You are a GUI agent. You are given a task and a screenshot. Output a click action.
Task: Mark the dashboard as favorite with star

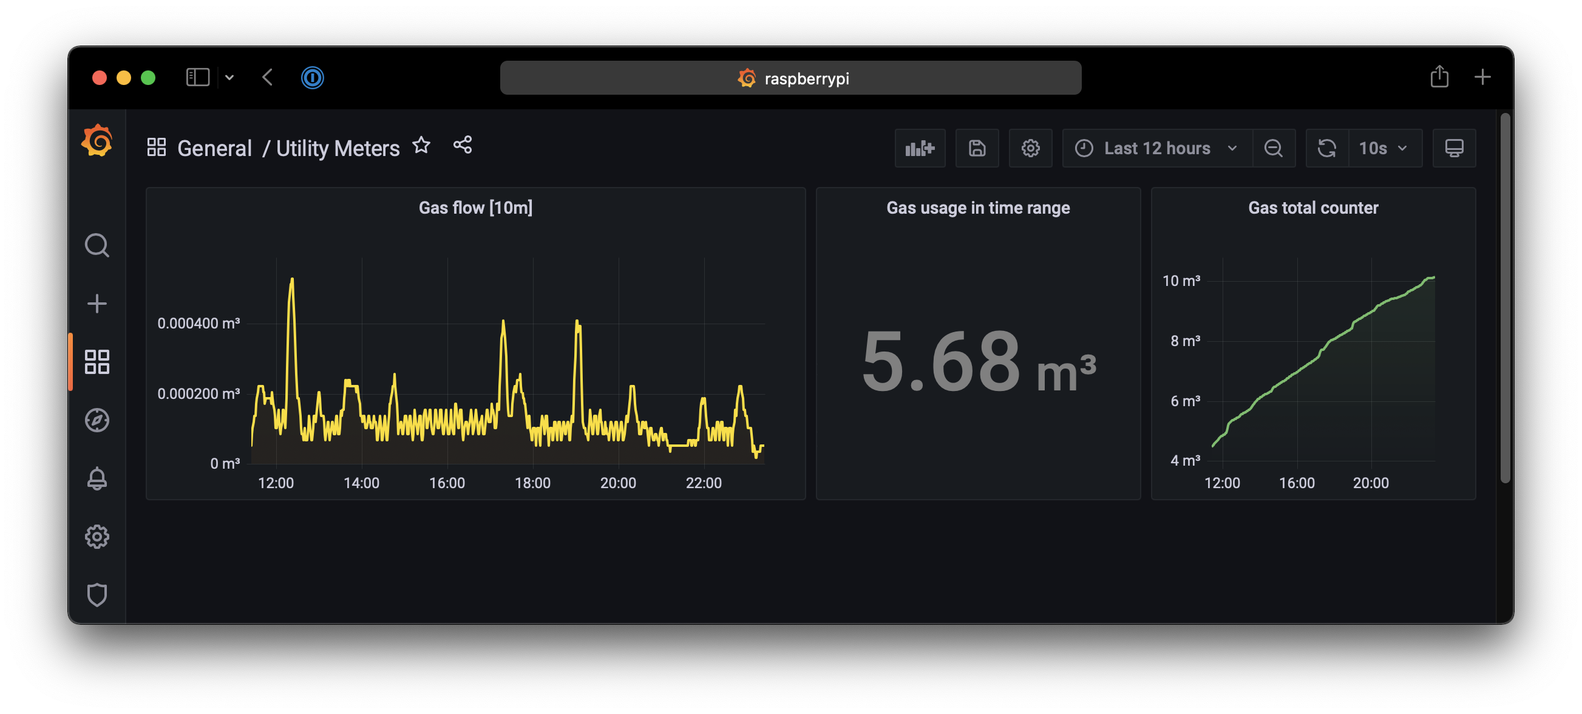421,146
